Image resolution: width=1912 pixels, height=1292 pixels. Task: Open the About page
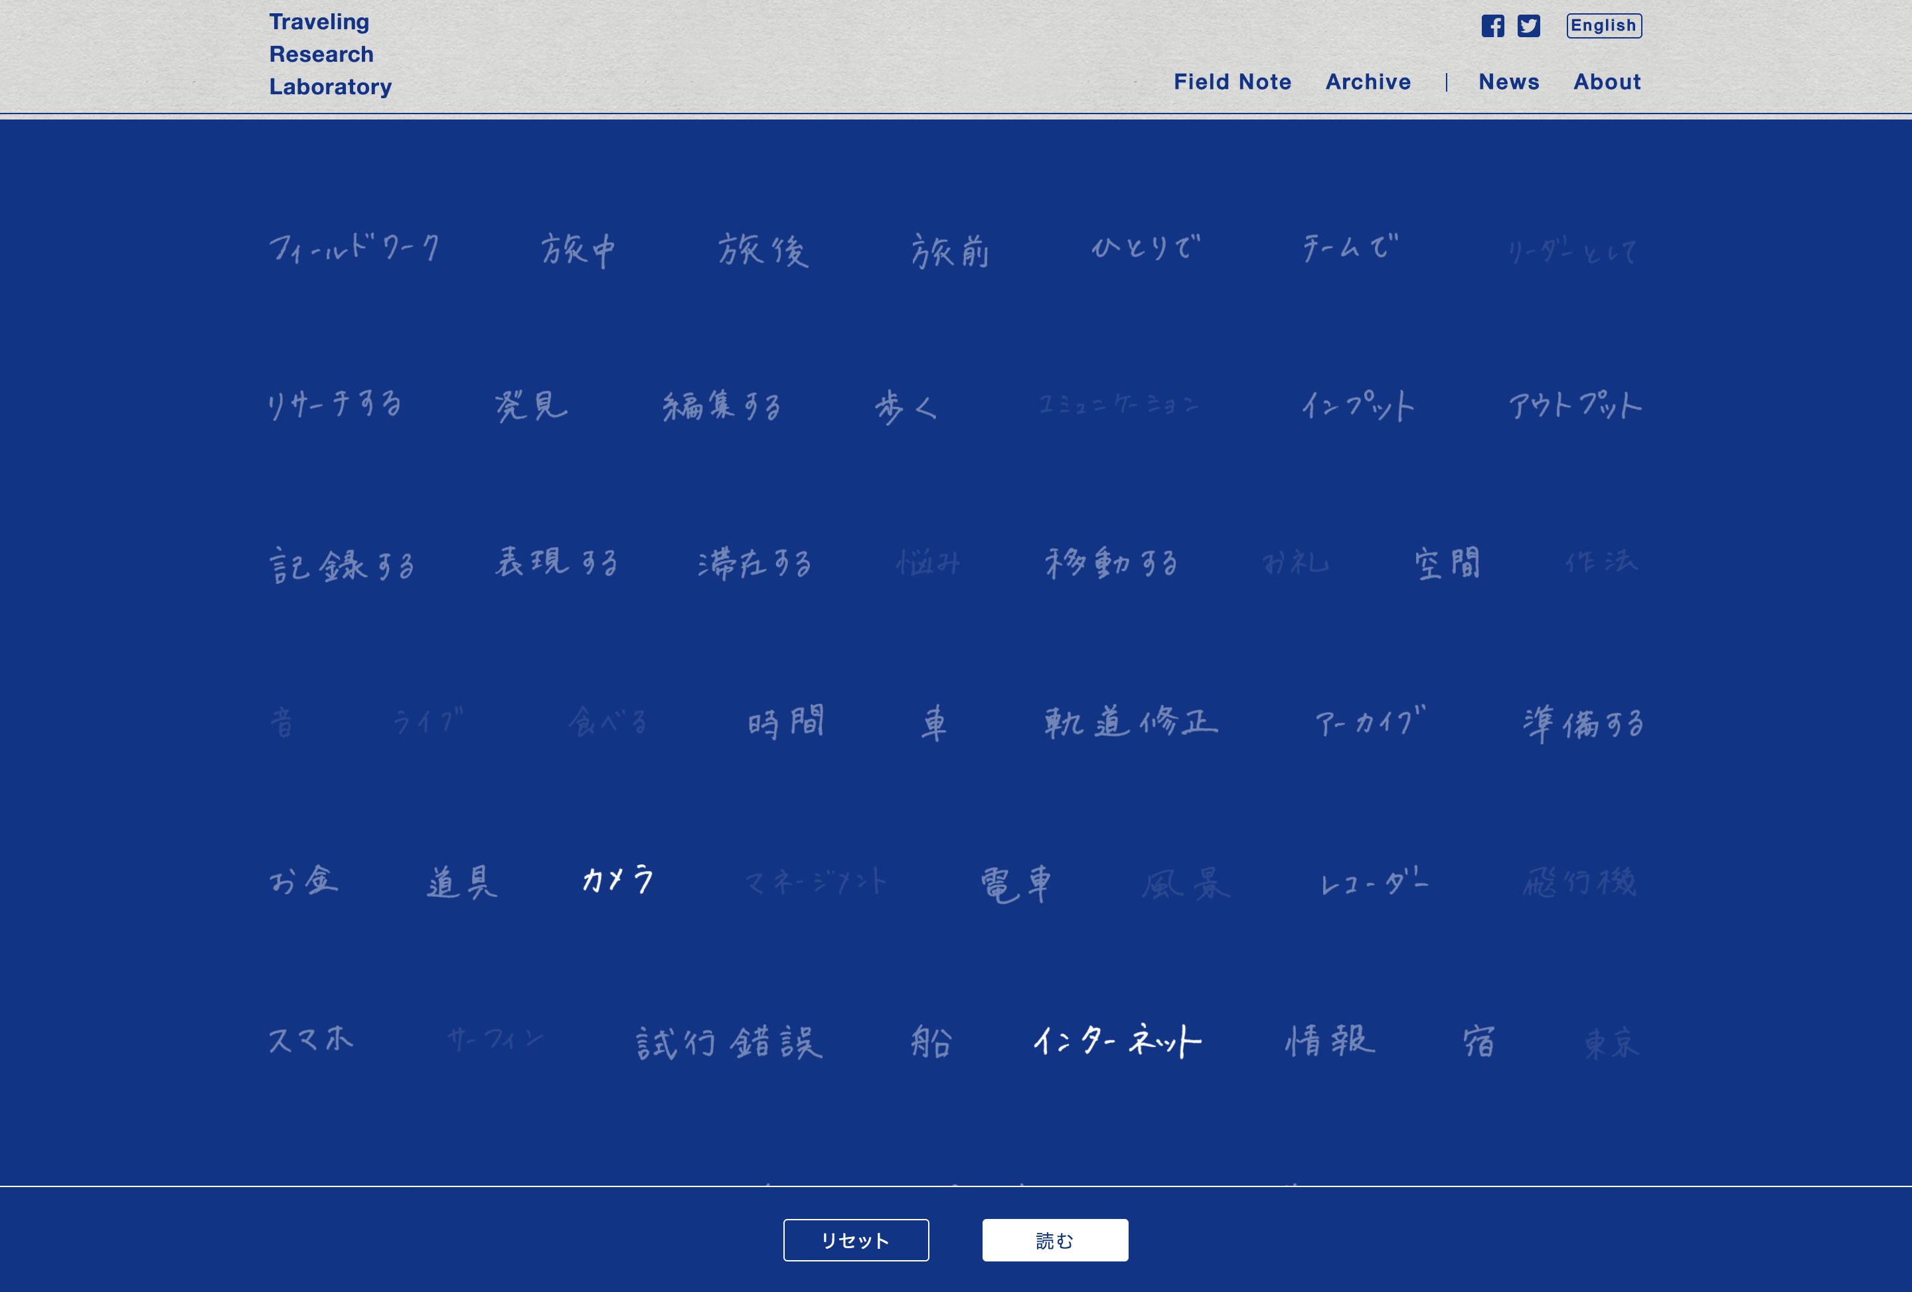pyautogui.click(x=1607, y=82)
